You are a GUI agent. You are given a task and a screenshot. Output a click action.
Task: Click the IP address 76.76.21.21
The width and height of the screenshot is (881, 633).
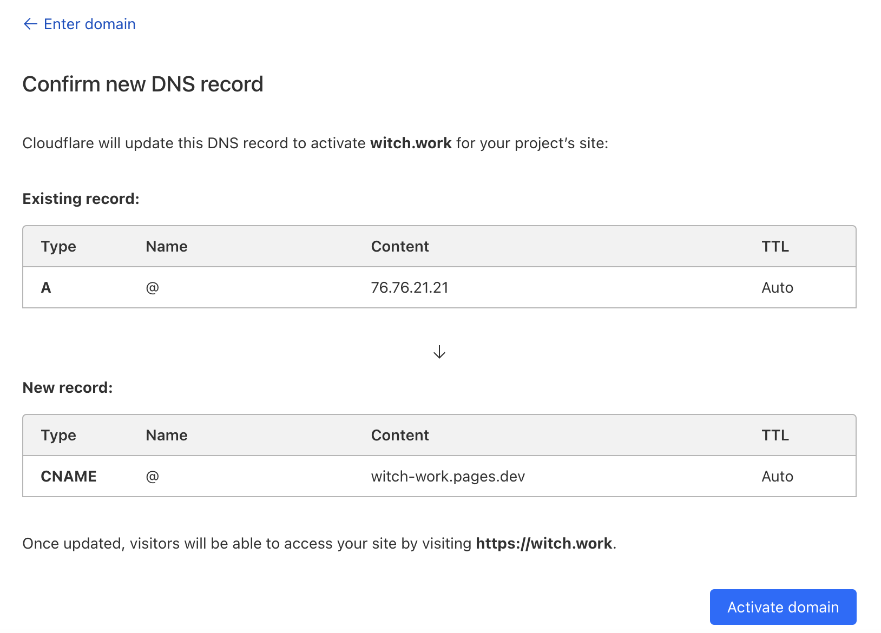pyautogui.click(x=410, y=287)
